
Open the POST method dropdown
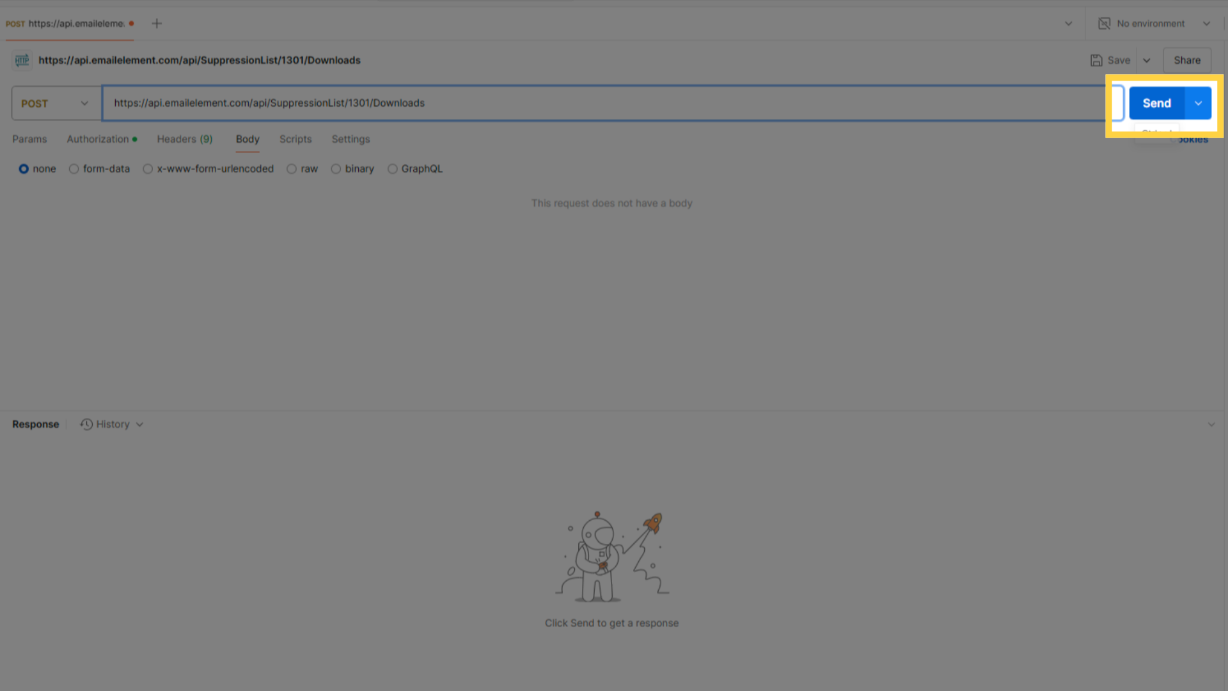click(x=56, y=104)
